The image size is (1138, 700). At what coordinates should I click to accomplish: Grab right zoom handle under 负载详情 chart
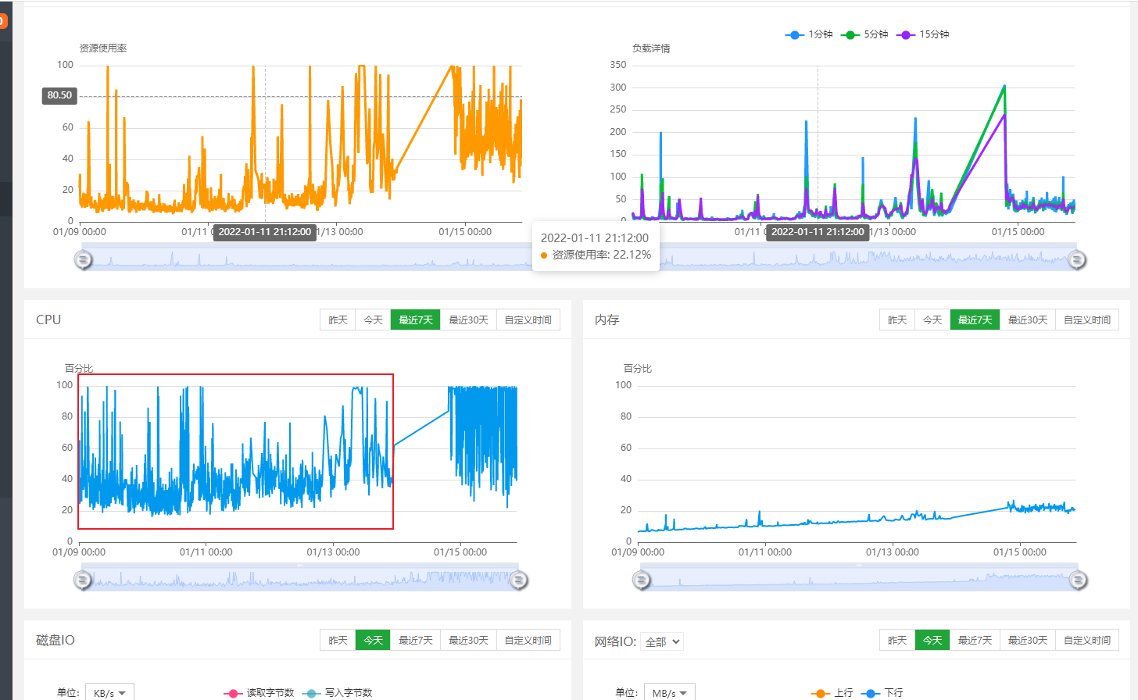pyautogui.click(x=1077, y=259)
